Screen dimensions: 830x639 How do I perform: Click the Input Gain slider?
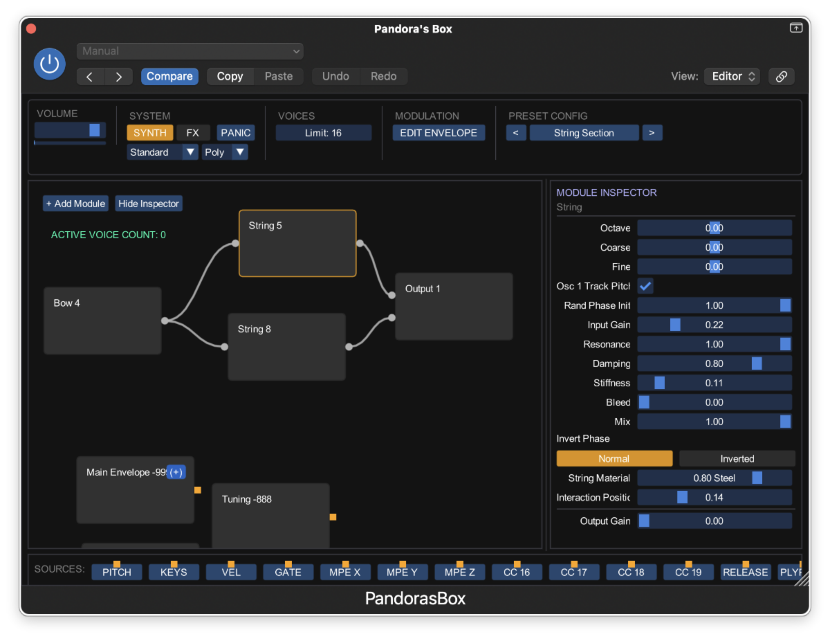(x=714, y=325)
